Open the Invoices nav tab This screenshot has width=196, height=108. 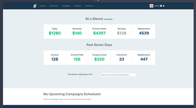coord(42,6)
